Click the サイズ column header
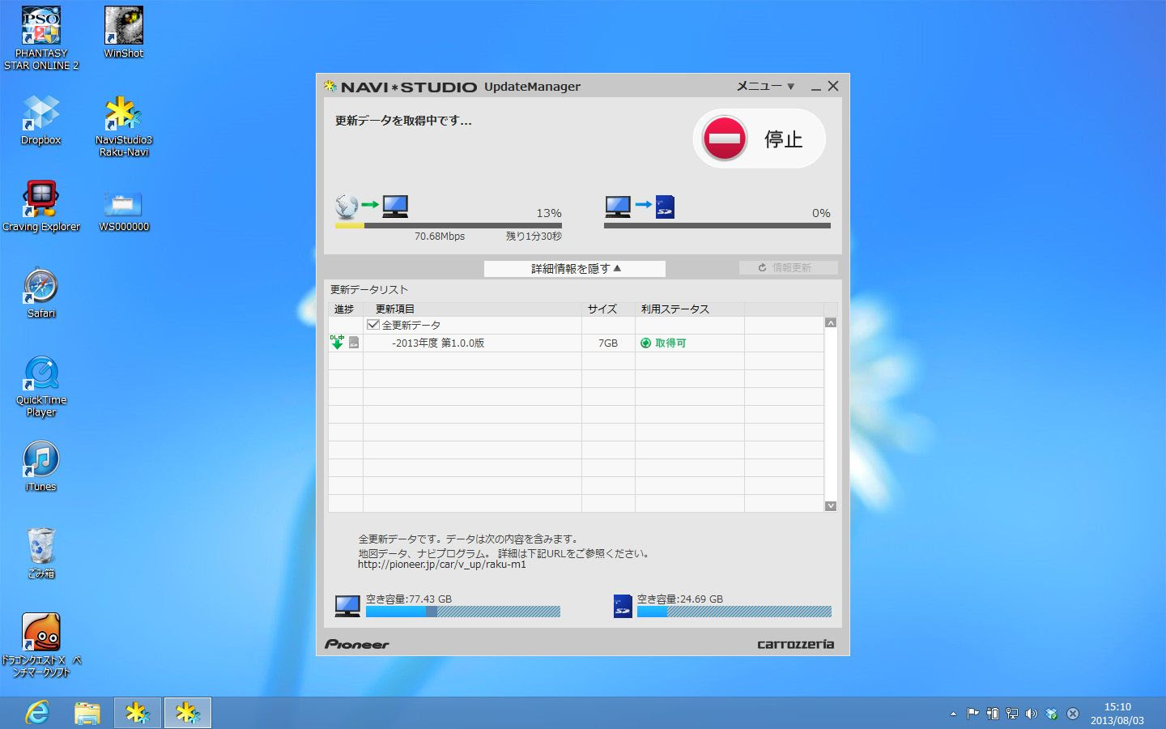Screen dimensions: 1166x729 [608, 309]
